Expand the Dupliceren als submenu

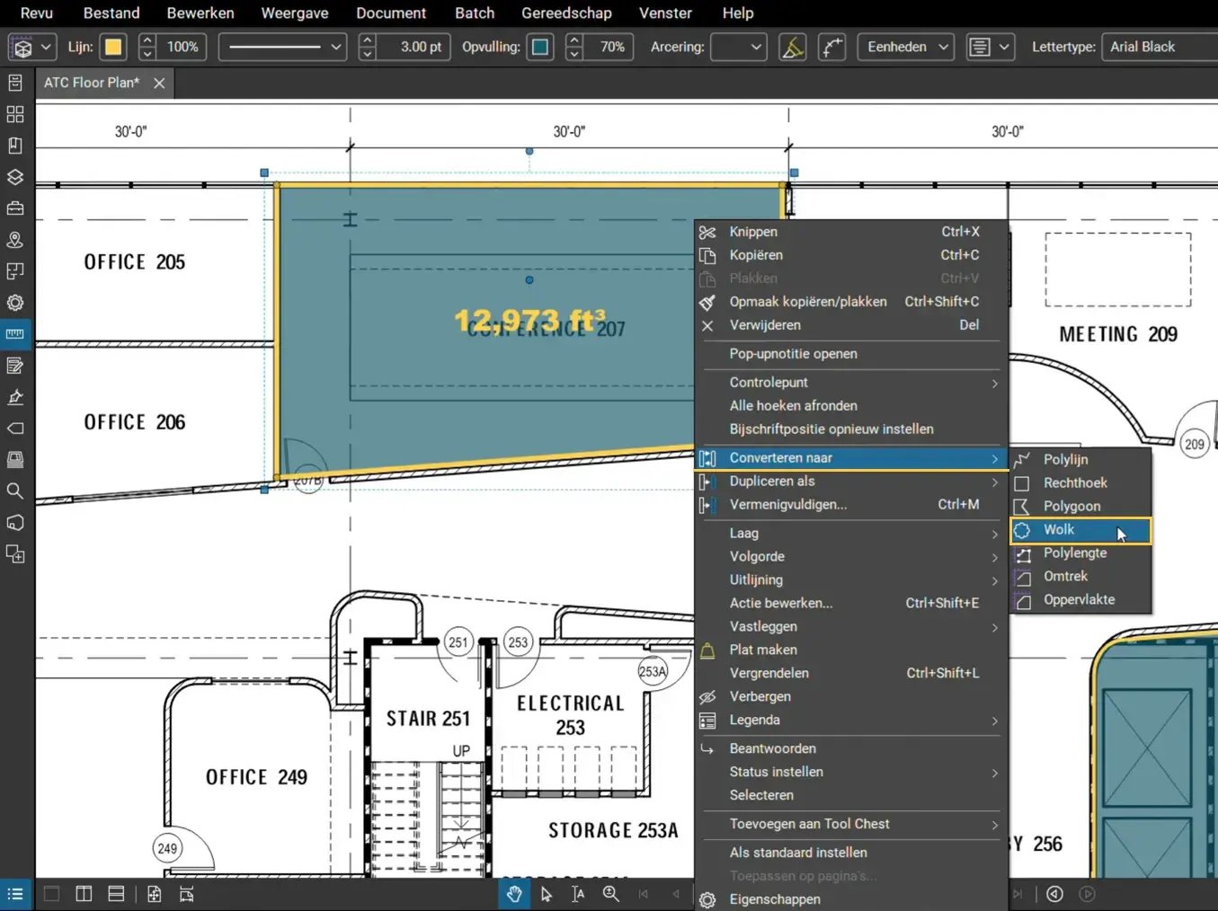tap(851, 482)
